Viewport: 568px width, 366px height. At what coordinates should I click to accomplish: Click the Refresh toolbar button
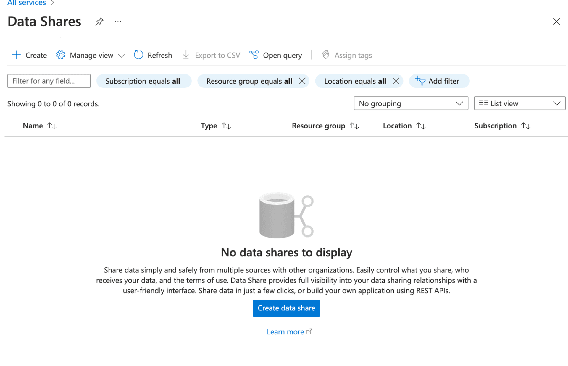(153, 55)
